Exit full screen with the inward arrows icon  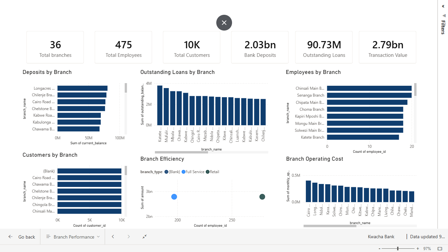tap(145, 237)
